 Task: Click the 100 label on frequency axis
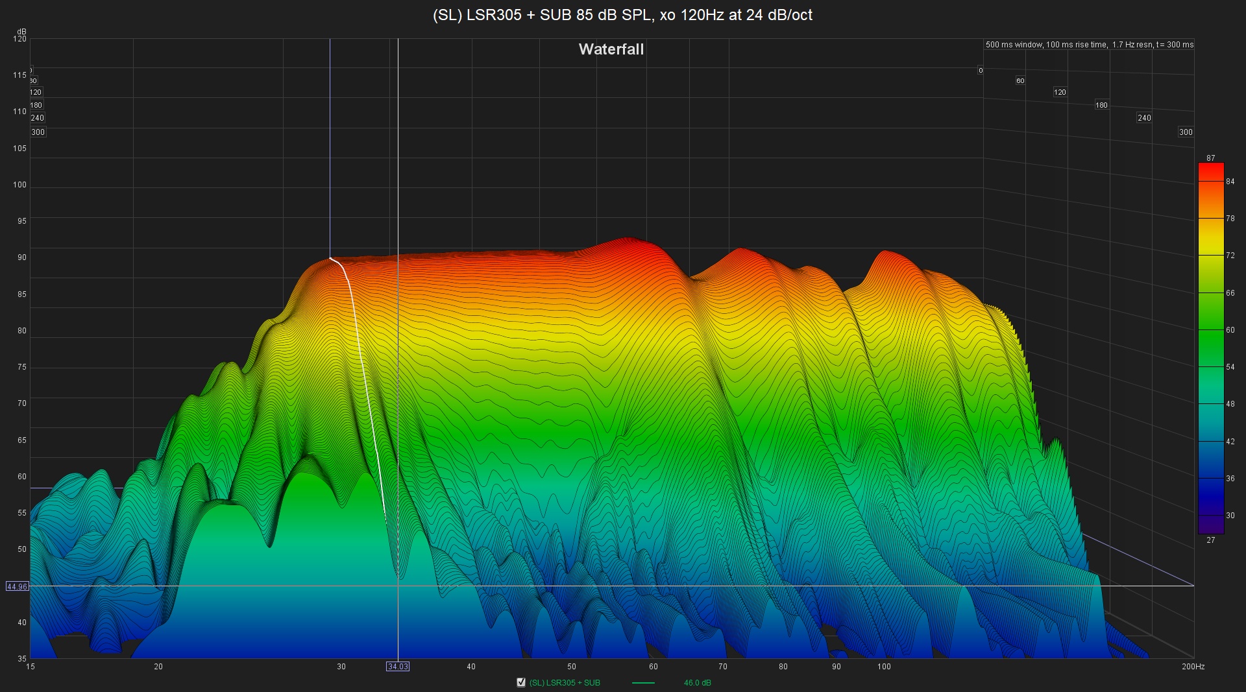coord(884,667)
